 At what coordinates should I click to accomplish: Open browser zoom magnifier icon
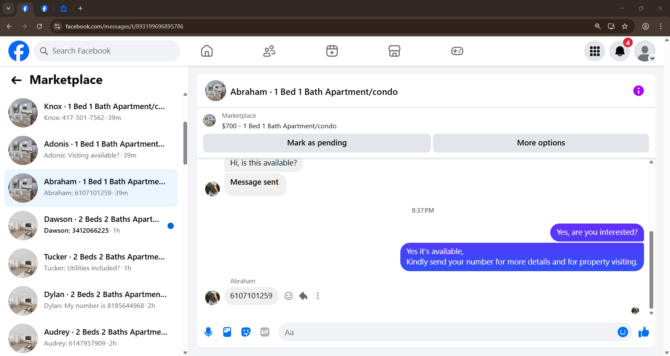click(x=598, y=26)
